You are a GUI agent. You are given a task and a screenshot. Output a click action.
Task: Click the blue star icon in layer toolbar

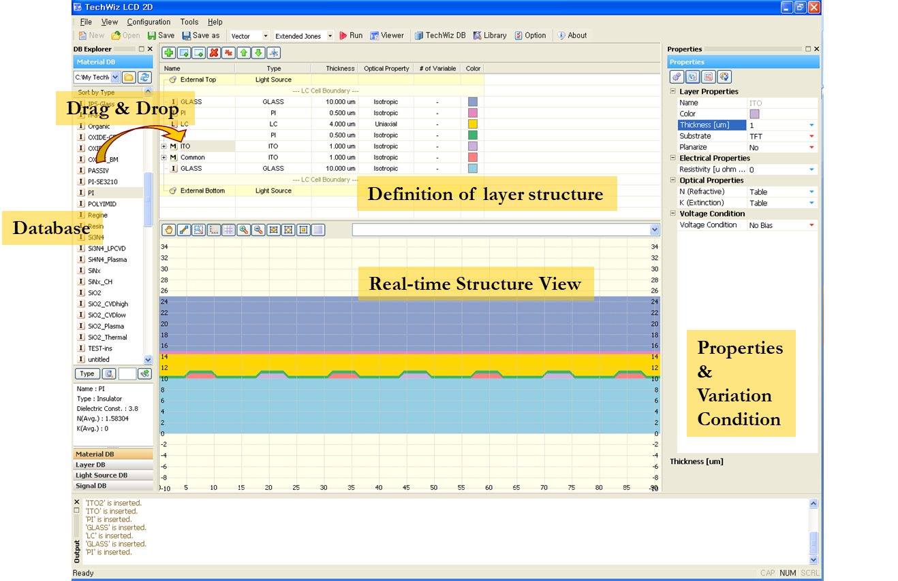point(273,53)
